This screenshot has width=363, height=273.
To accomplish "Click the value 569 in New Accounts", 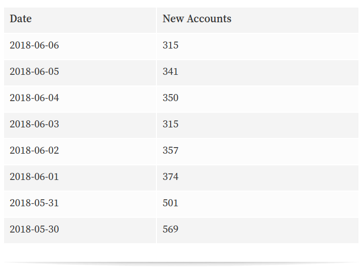I will click(171, 230).
